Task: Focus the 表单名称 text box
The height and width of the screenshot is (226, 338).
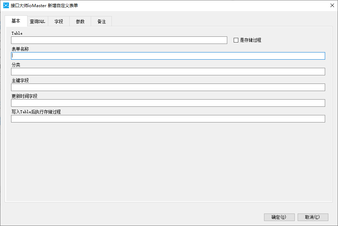Action: (x=168, y=56)
